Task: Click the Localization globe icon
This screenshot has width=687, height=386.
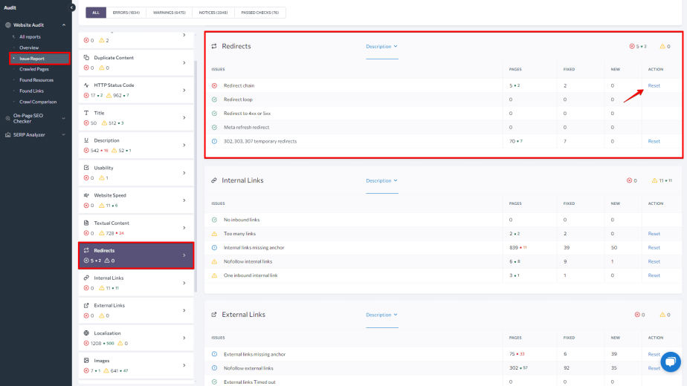Action: click(x=86, y=333)
